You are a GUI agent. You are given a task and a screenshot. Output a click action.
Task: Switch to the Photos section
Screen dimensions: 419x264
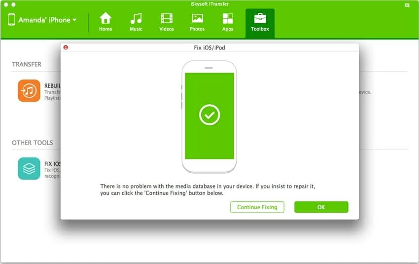pos(197,23)
